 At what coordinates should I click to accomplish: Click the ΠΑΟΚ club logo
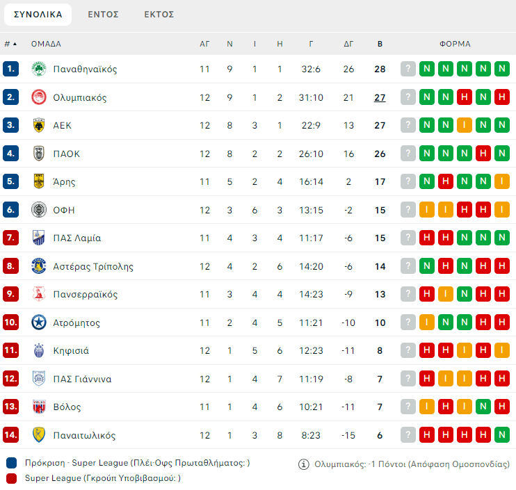[x=39, y=154]
